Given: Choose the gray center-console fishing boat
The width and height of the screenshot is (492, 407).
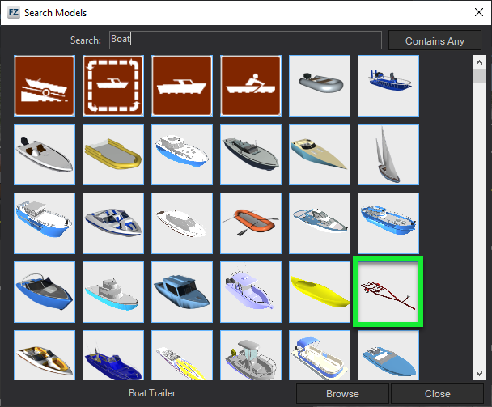Looking at the screenshot, I should tap(251, 355).
